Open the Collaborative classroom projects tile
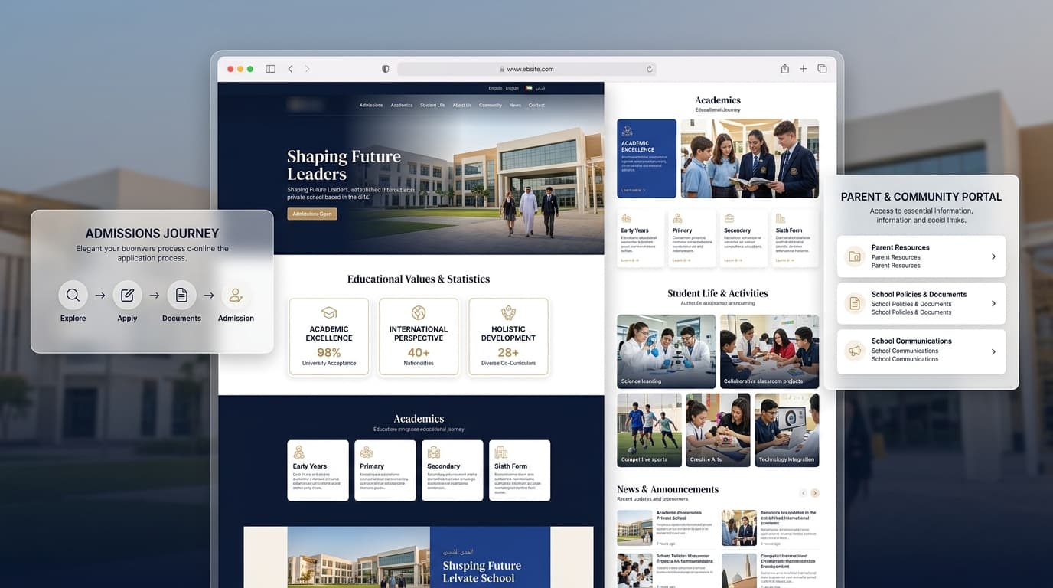Viewport: 1053px width, 588px height. pos(770,351)
